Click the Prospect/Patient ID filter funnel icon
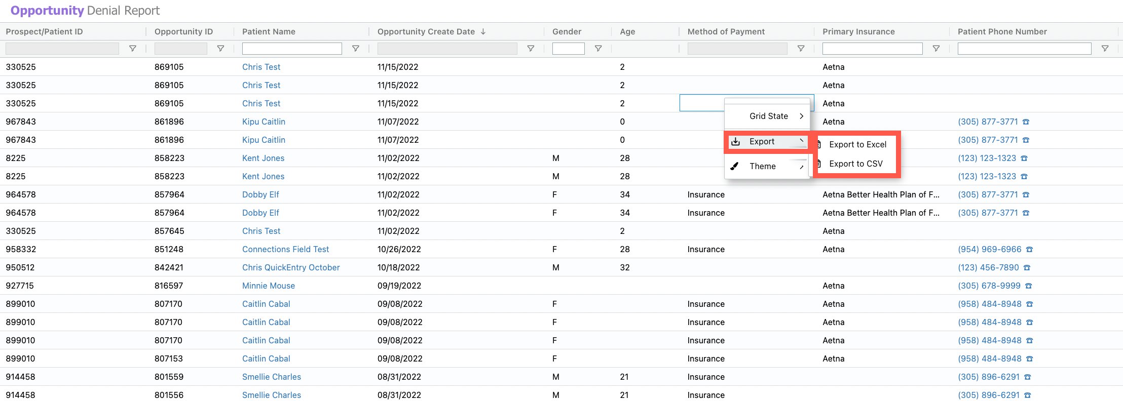Viewport: 1123px width, 401px height. (132, 49)
